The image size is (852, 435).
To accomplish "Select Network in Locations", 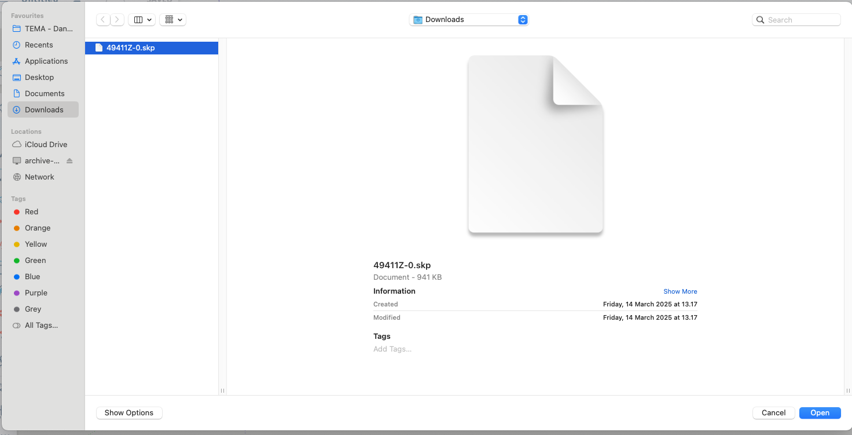I will [39, 177].
